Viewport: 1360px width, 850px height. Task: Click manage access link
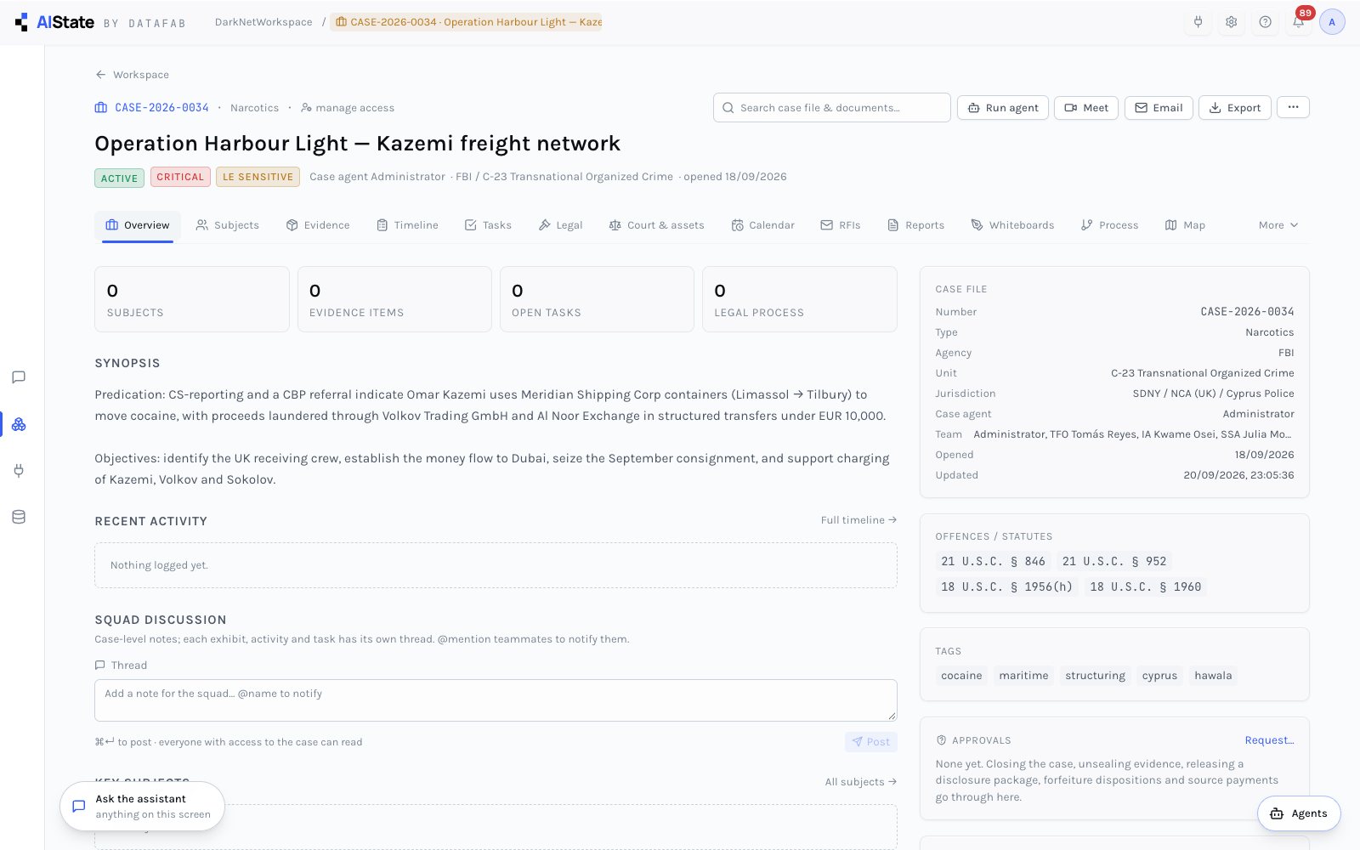348,108
